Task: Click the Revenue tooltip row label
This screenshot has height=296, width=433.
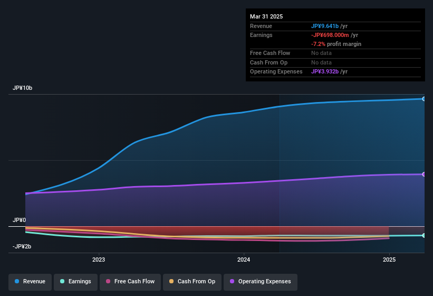Action: tap(261, 26)
